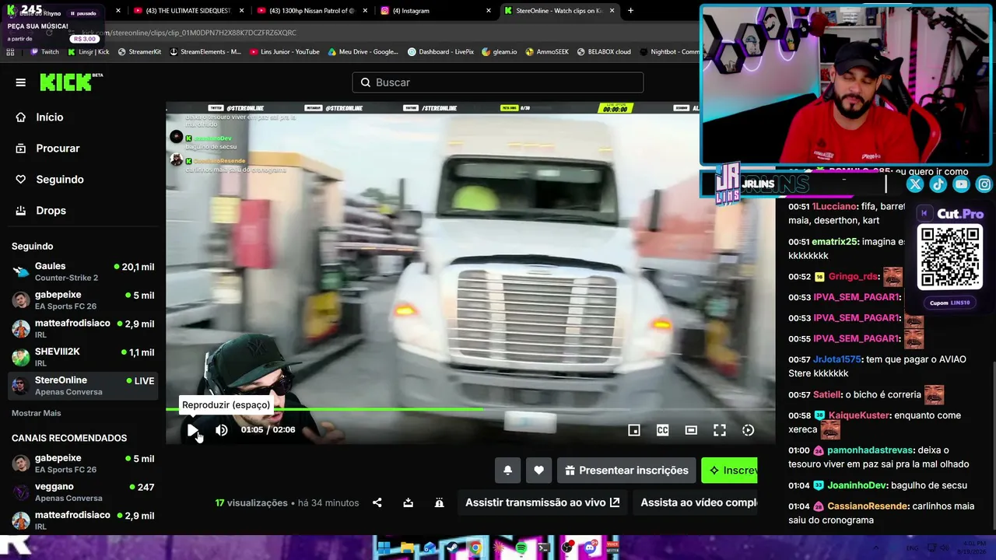The height and width of the screenshot is (560, 996).
Task: Download the clip
Action: coord(408,503)
